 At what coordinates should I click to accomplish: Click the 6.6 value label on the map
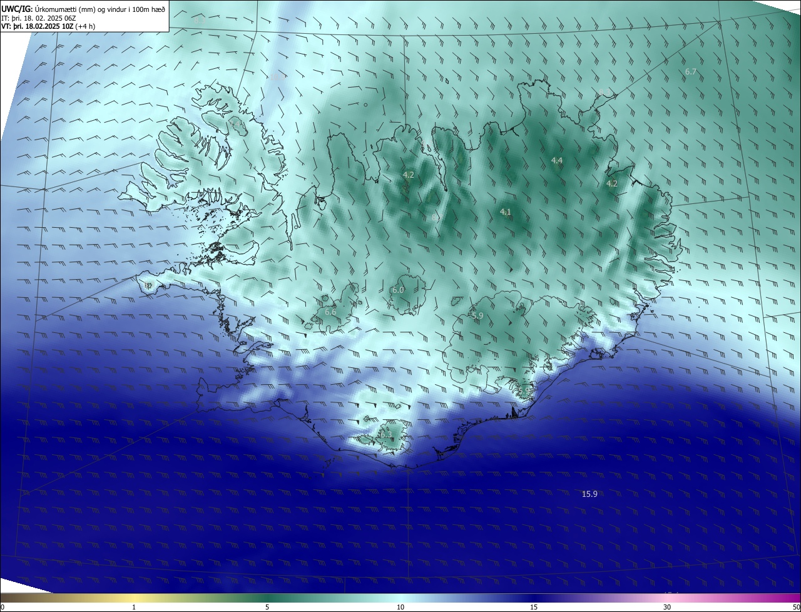click(330, 312)
